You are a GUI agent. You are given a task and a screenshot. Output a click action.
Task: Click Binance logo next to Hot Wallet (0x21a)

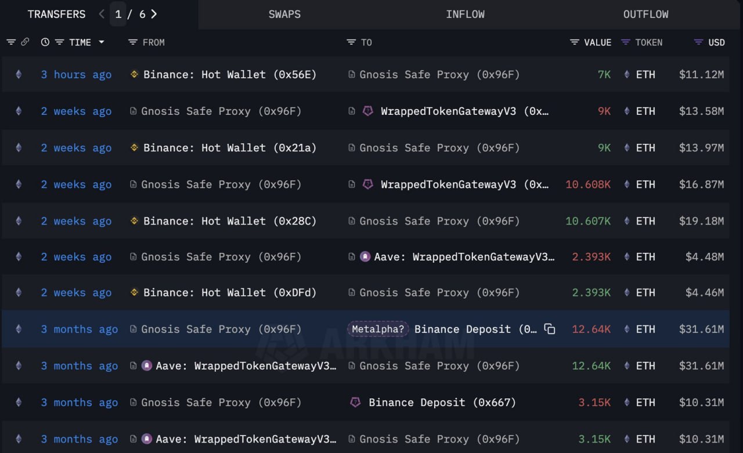click(134, 148)
